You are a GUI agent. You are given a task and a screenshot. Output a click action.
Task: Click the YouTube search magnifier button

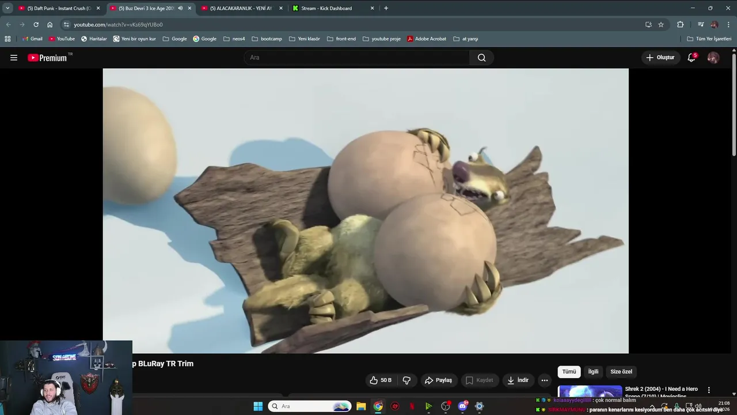[481, 58]
